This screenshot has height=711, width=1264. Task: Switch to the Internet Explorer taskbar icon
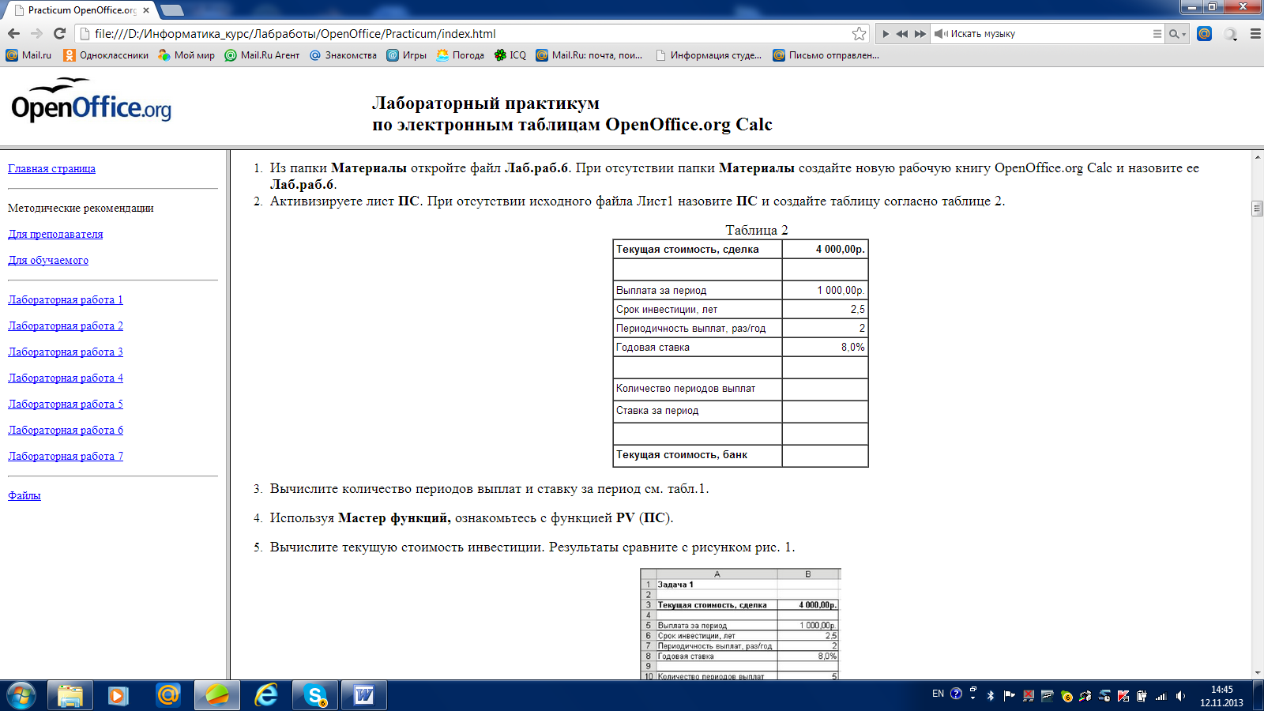click(266, 695)
